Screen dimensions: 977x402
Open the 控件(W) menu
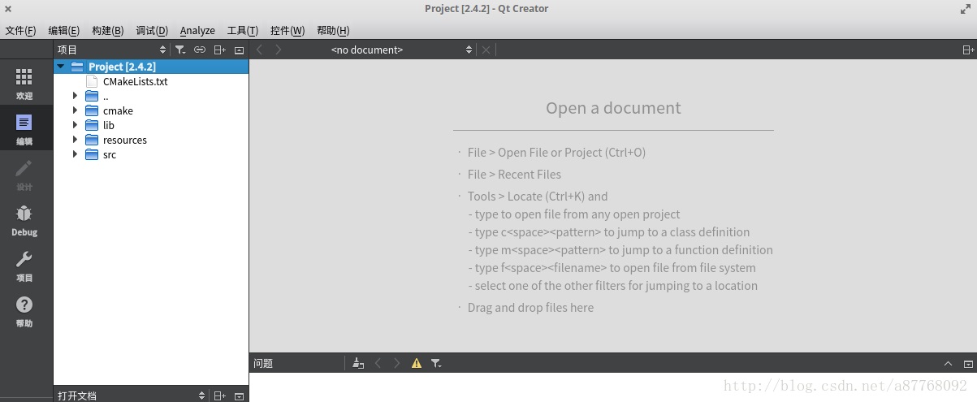(x=287, y=30)
